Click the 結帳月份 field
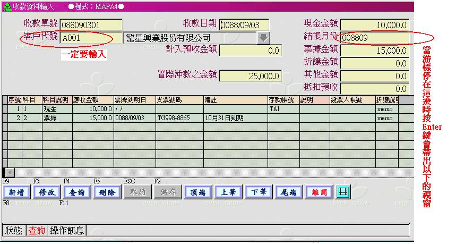The width and height of the screenshot is (473, 244). pos(374,38)
